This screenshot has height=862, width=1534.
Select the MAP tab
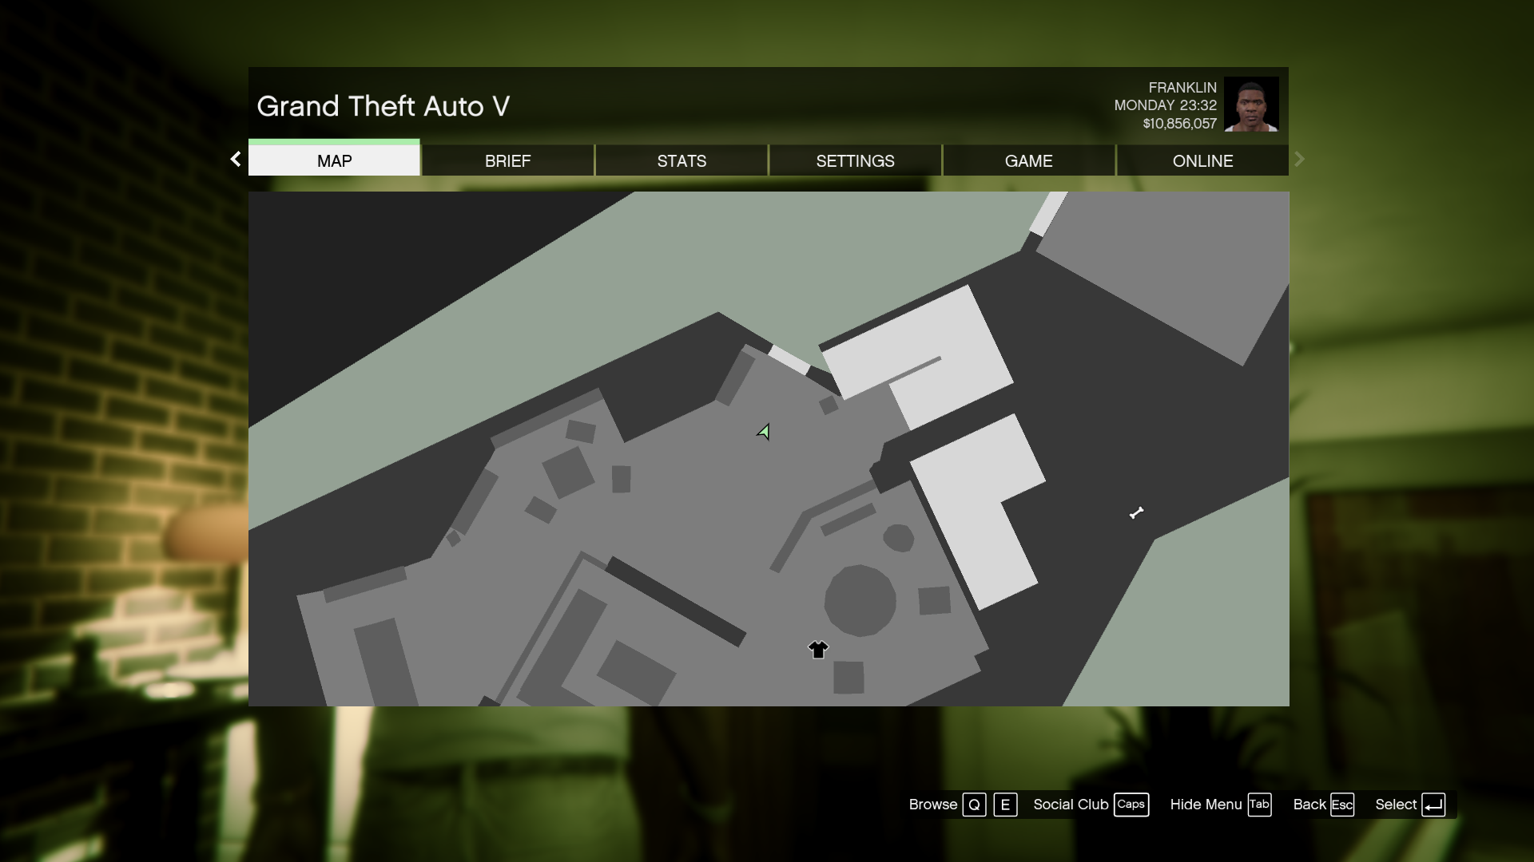334,160
